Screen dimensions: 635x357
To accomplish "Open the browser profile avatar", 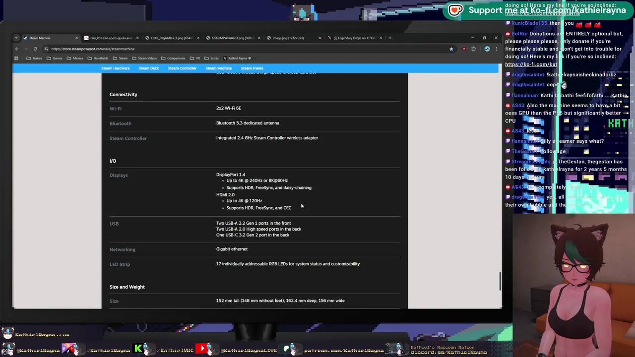I will click(487, 49).
